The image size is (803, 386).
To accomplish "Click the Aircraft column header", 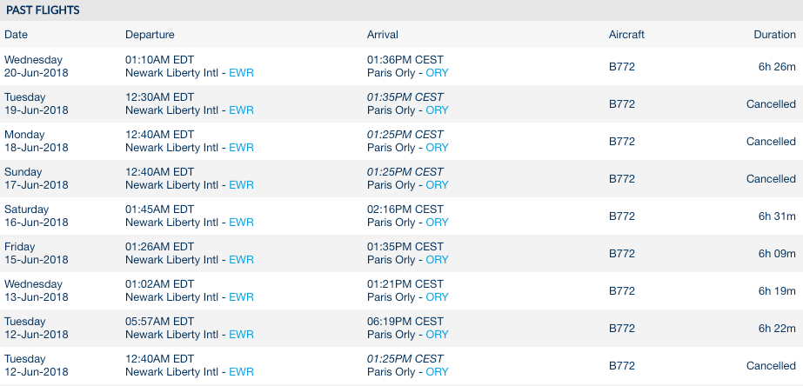I will (626, 35).
